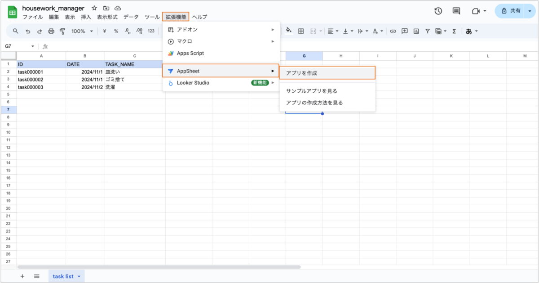
Task: Open the version history clock icon
Action: [x=438, y=11]
